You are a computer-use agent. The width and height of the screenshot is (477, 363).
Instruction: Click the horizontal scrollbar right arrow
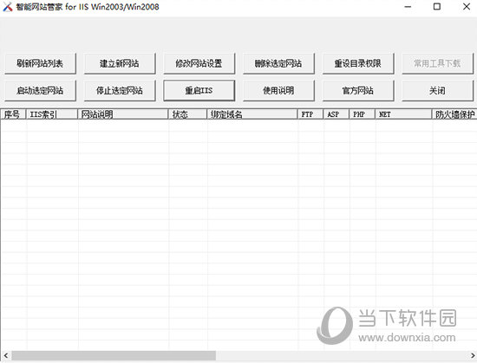click(x=473, y=355)
